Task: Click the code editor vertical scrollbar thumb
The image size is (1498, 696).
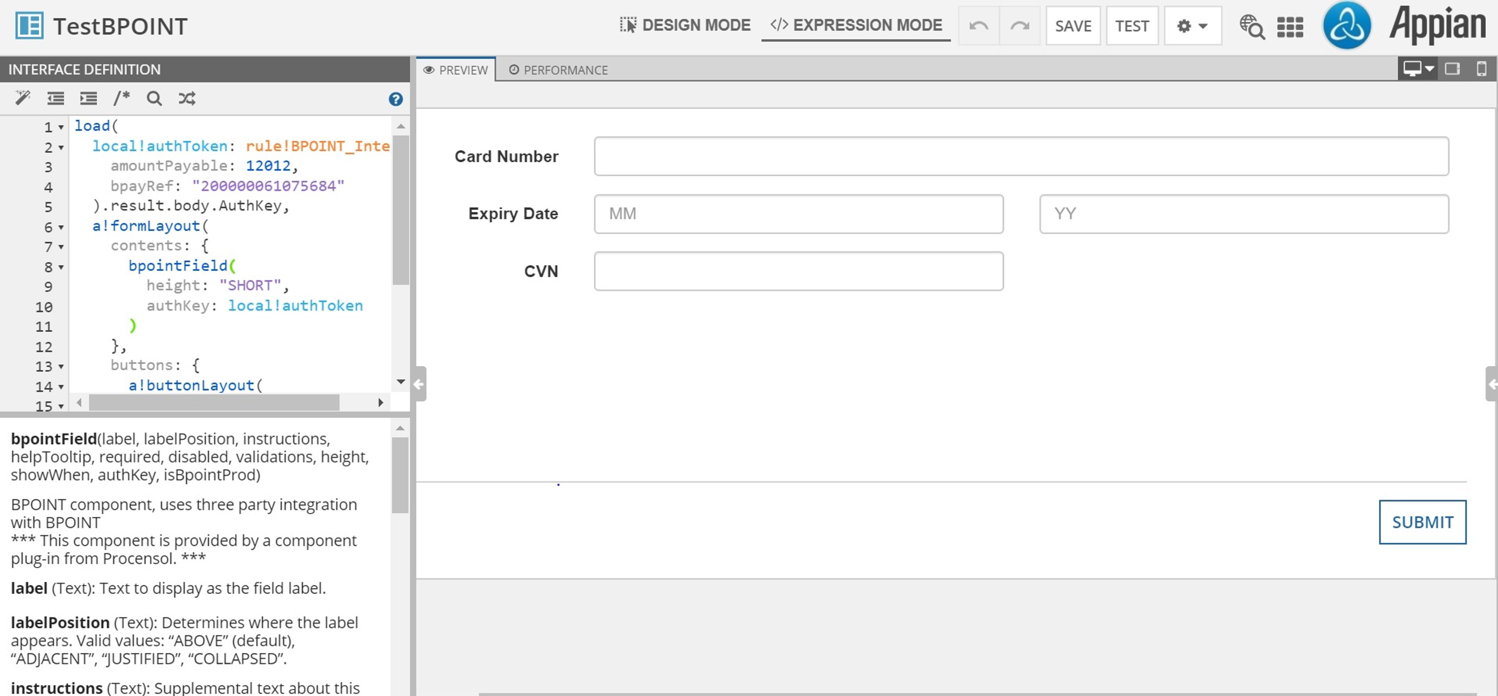Action: [x=400, y=210]
